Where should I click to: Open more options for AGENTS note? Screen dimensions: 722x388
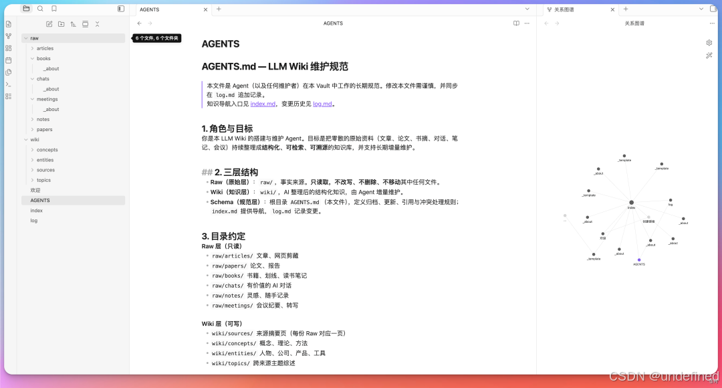527,23
